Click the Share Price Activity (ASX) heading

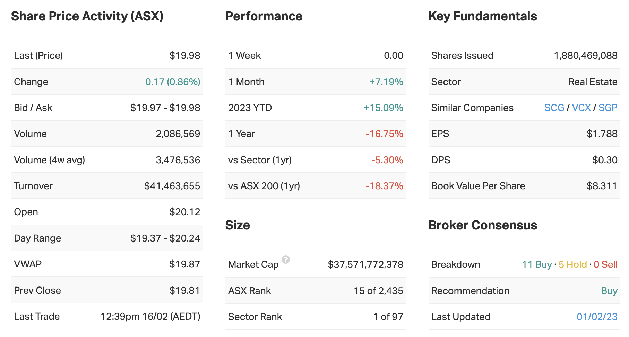pyautogui.click(x=87, y=16)
